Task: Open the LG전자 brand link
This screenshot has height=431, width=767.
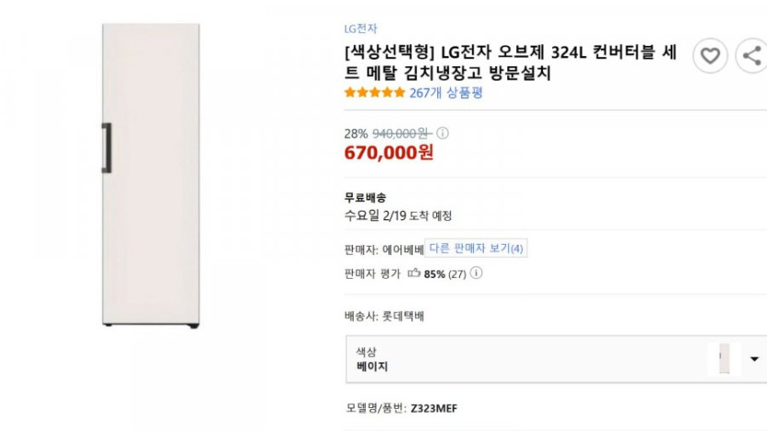Action: pyautogui.click(x=360, y=28)
